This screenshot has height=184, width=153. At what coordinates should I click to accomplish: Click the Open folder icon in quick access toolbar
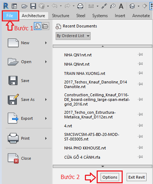coord(25,6)
